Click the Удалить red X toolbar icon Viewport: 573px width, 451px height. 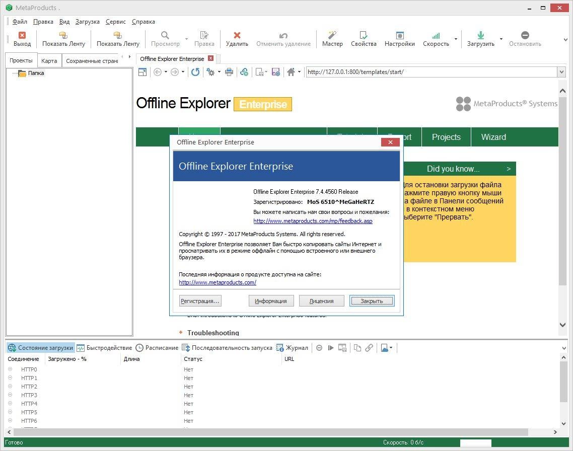[x=237, y=35]
